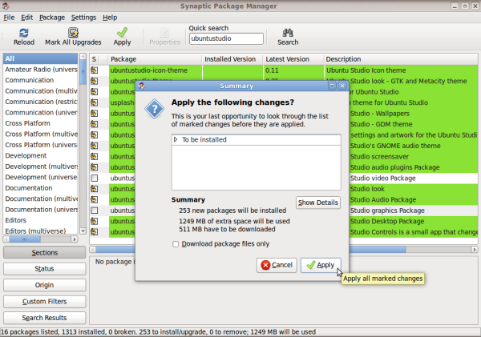Click status icon in Studio Controls row
The height and width of the screenshot is (337, 481).
(x=94, y=231)
